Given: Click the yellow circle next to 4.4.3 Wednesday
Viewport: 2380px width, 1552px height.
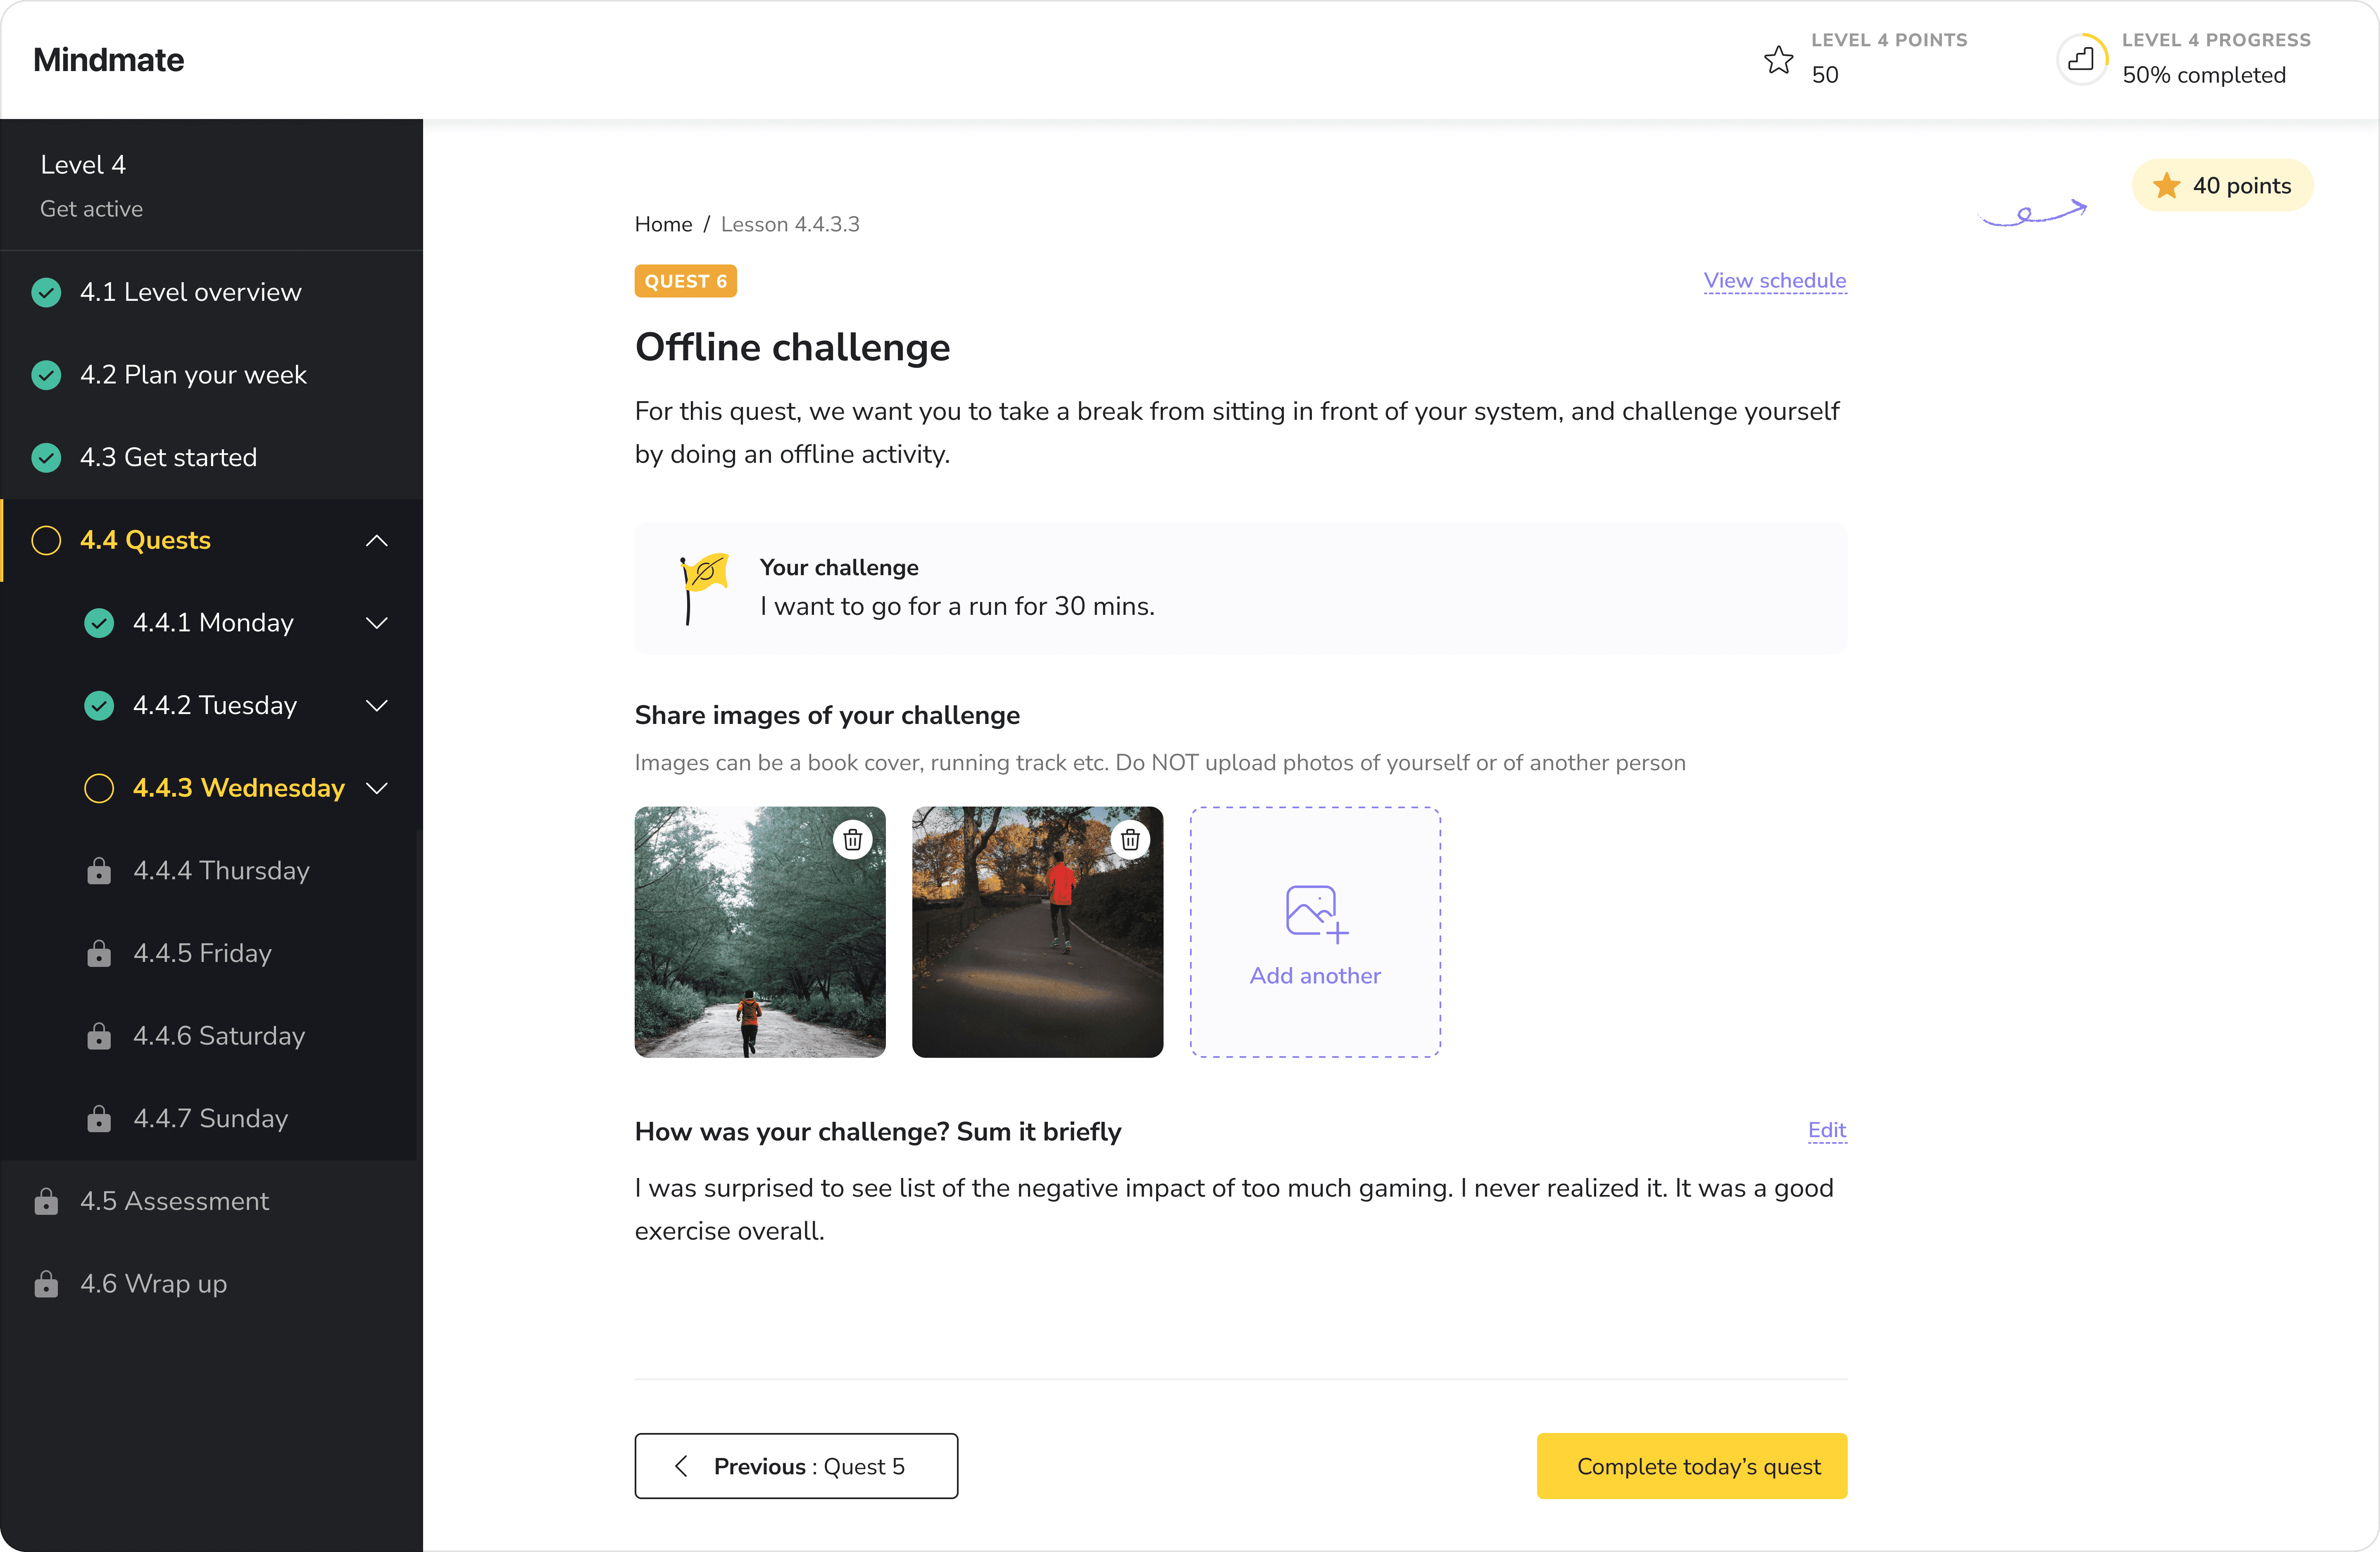Looking at the screenshot, I should click(99, 788).
